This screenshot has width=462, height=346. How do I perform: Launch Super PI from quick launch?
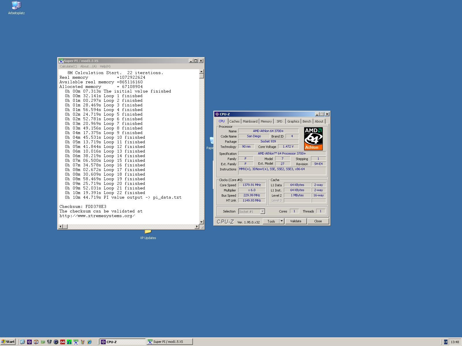76,342
